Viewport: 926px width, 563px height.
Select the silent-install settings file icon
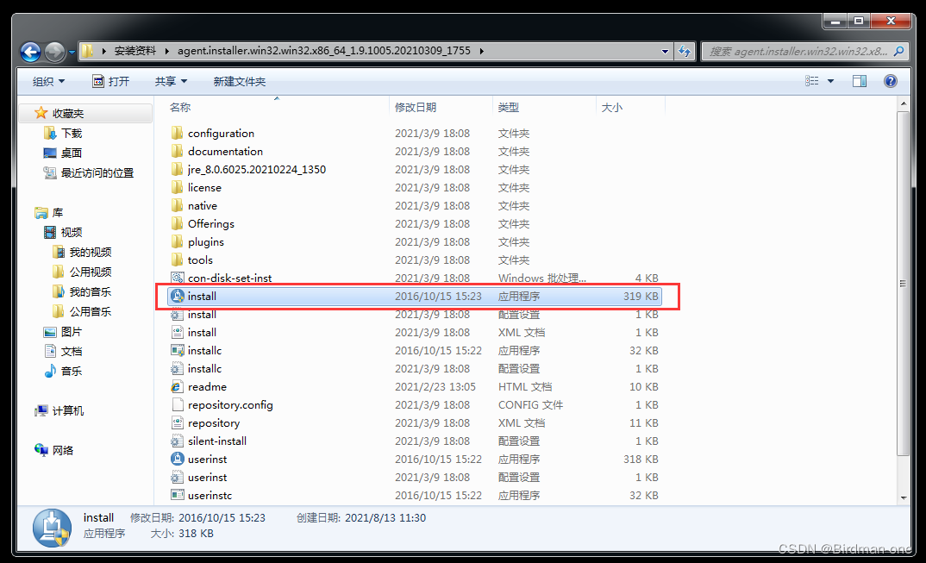click(177, 441)
